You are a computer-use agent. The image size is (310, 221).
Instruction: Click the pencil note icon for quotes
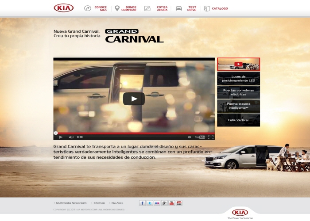[x=147, y=8]
